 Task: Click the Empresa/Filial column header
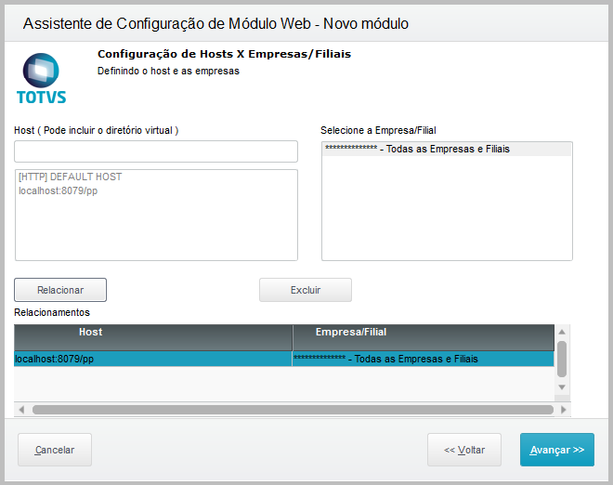tap(424, 337)
